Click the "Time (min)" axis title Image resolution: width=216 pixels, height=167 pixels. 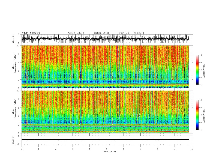(x=109, y=151)
